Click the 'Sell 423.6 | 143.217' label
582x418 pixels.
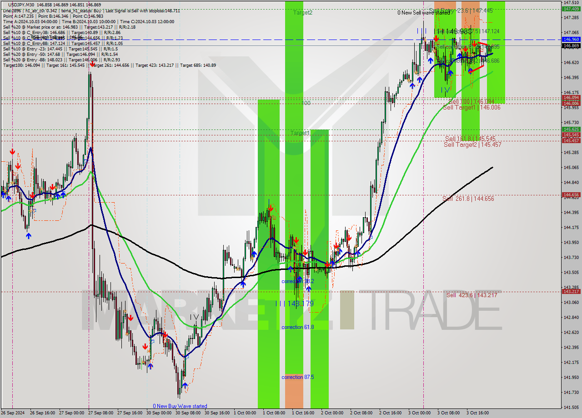point(472,295)
